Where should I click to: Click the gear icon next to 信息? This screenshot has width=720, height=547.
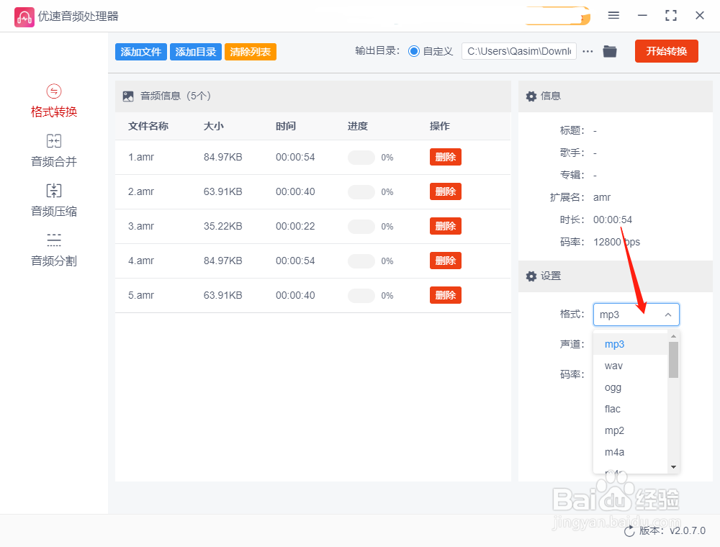pos(530,96)
